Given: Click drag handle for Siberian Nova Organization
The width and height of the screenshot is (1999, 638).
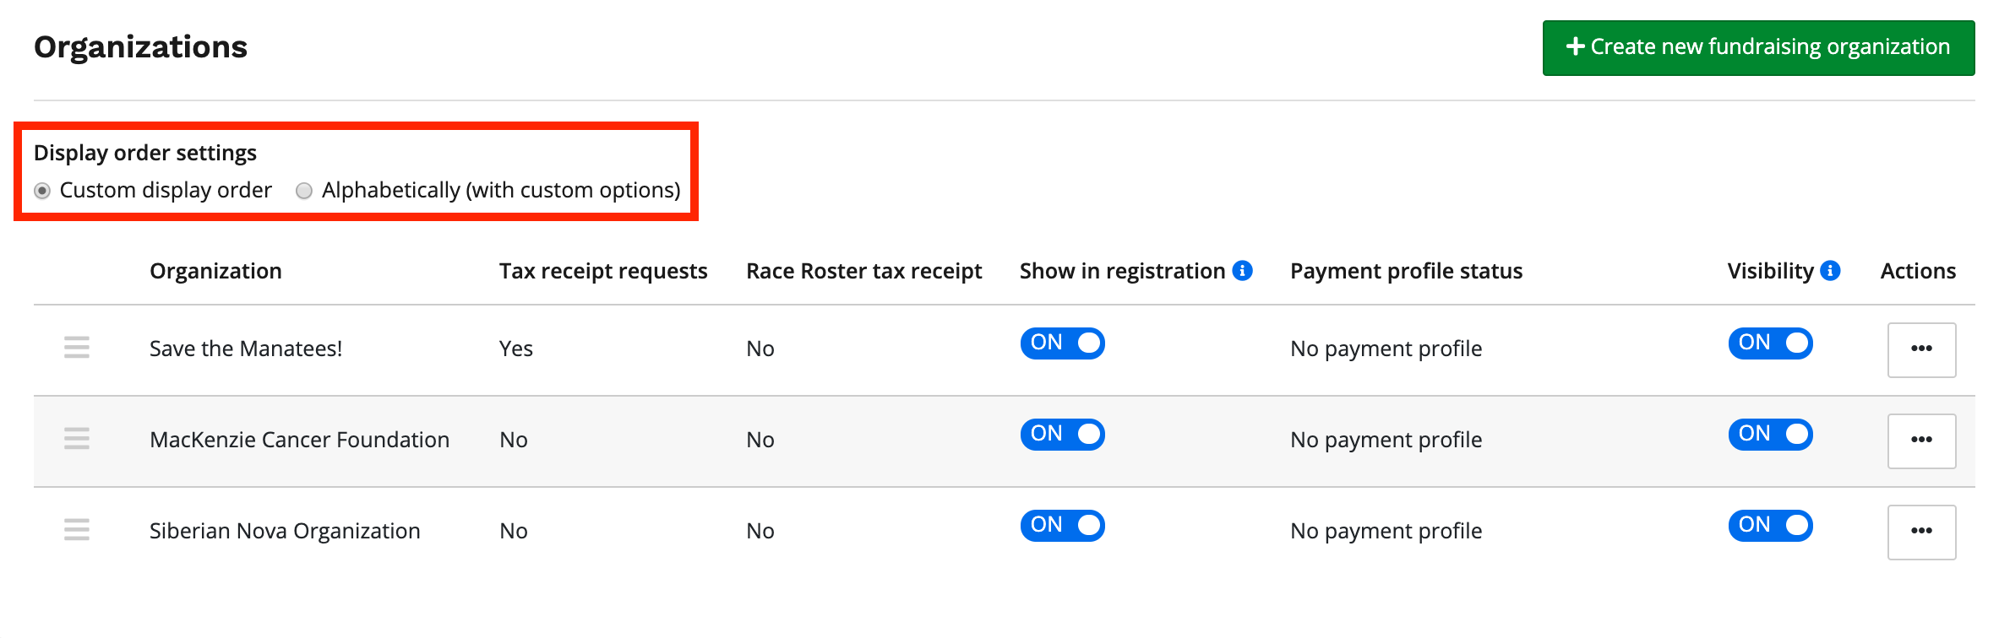Looking at the screenshot, I should 77,530.
